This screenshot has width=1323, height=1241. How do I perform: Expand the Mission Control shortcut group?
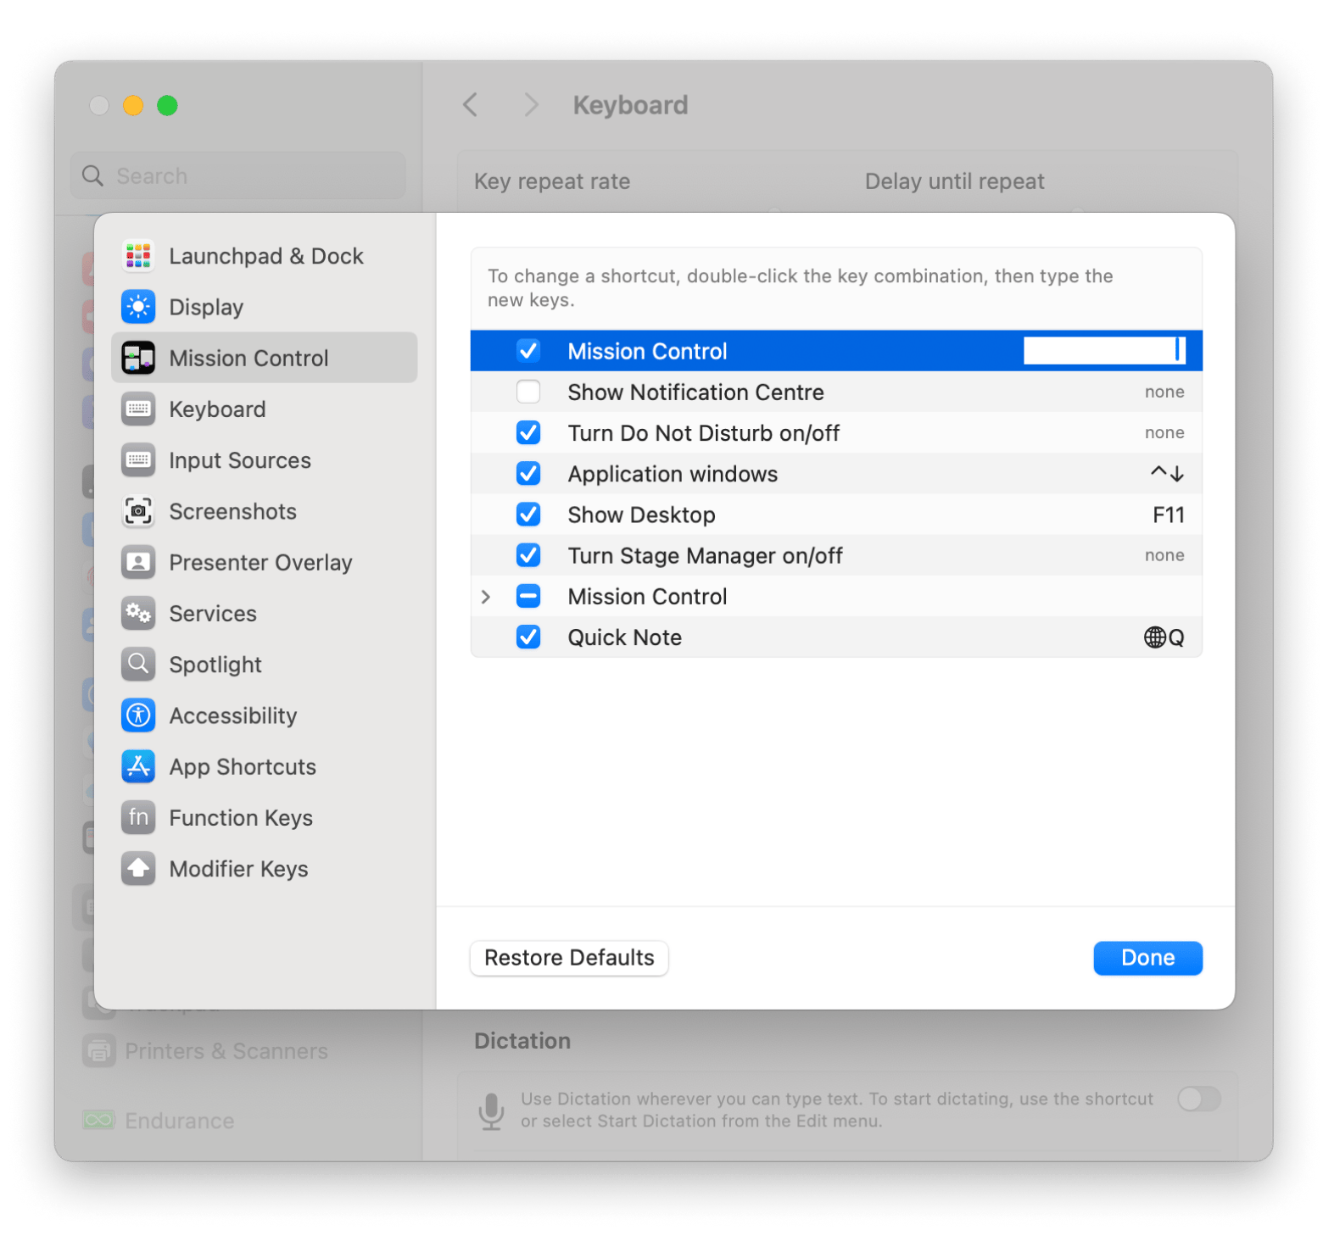click(486, 597)
